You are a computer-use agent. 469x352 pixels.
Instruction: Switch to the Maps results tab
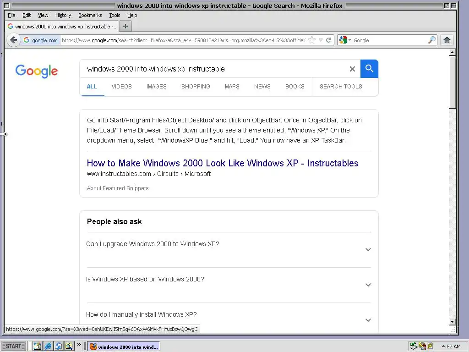click(232, 87)
